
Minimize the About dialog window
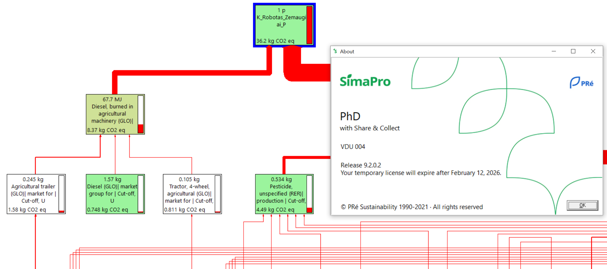point(554,51)
